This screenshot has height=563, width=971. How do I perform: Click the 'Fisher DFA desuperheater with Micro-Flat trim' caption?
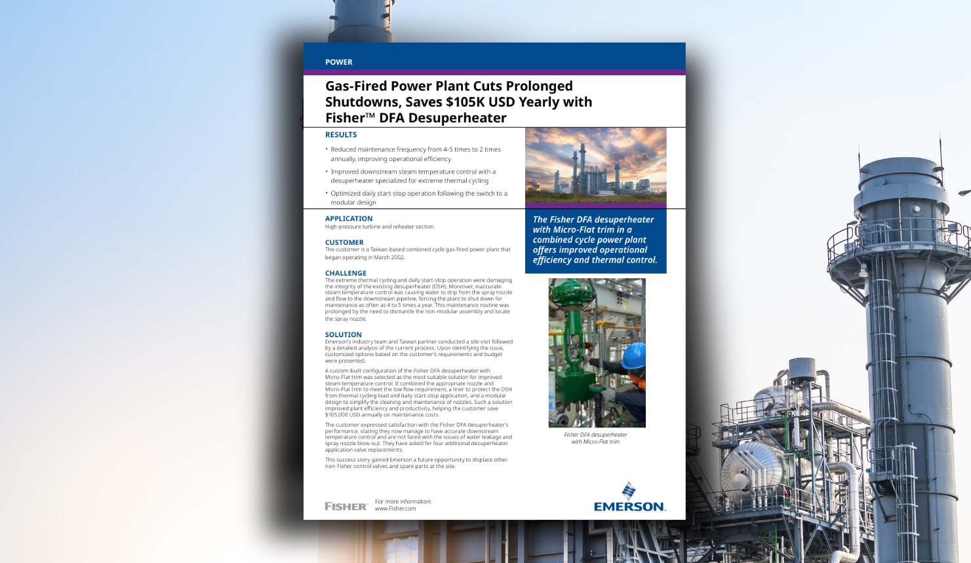595,438
